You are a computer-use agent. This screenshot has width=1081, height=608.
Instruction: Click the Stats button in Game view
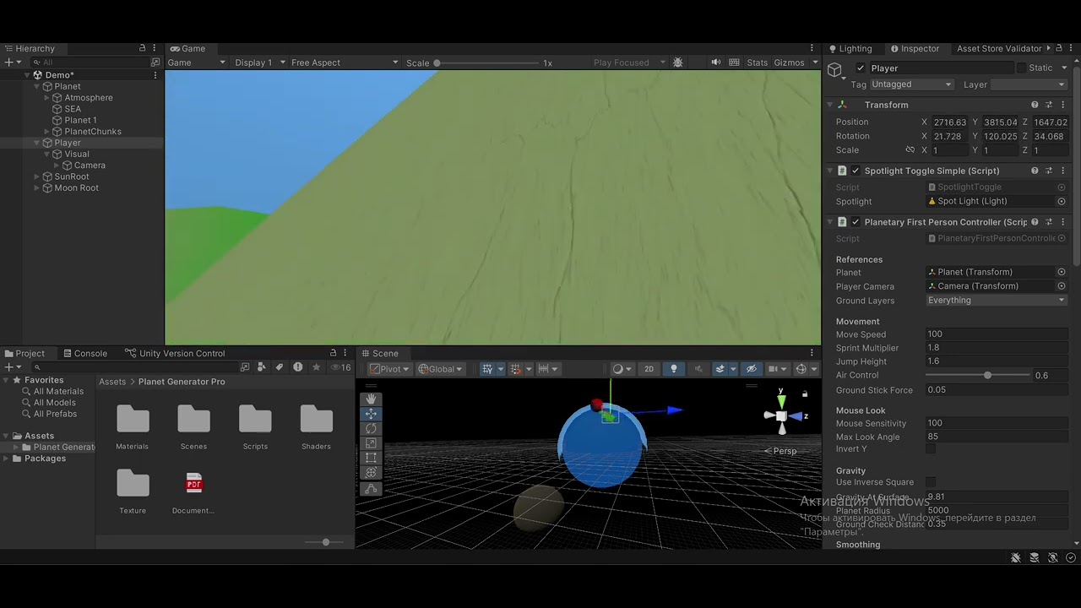tap(758, 62)
